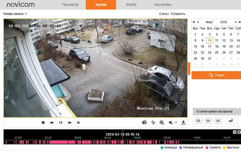Open the volume dropdown arrow
Screen dimensions: 241x158
pyautogui.click(x=176, y=123)
